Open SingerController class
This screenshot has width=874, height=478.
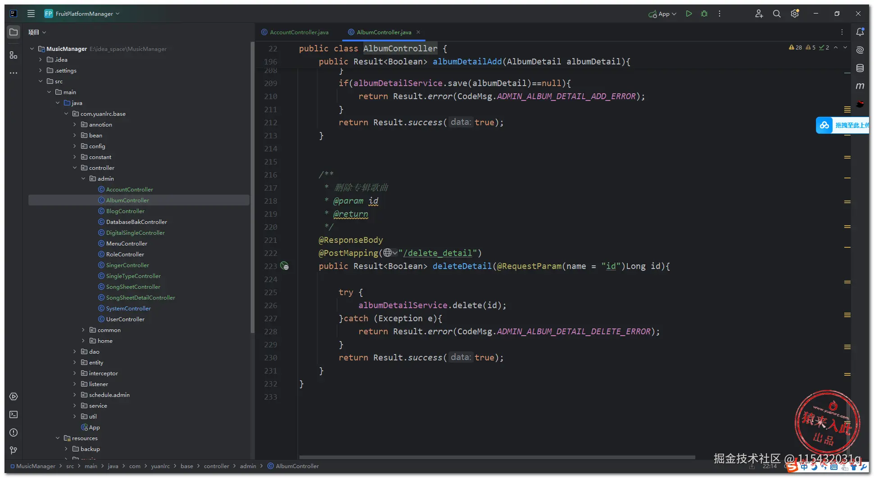pyautogui.click(x=127, y=265)
